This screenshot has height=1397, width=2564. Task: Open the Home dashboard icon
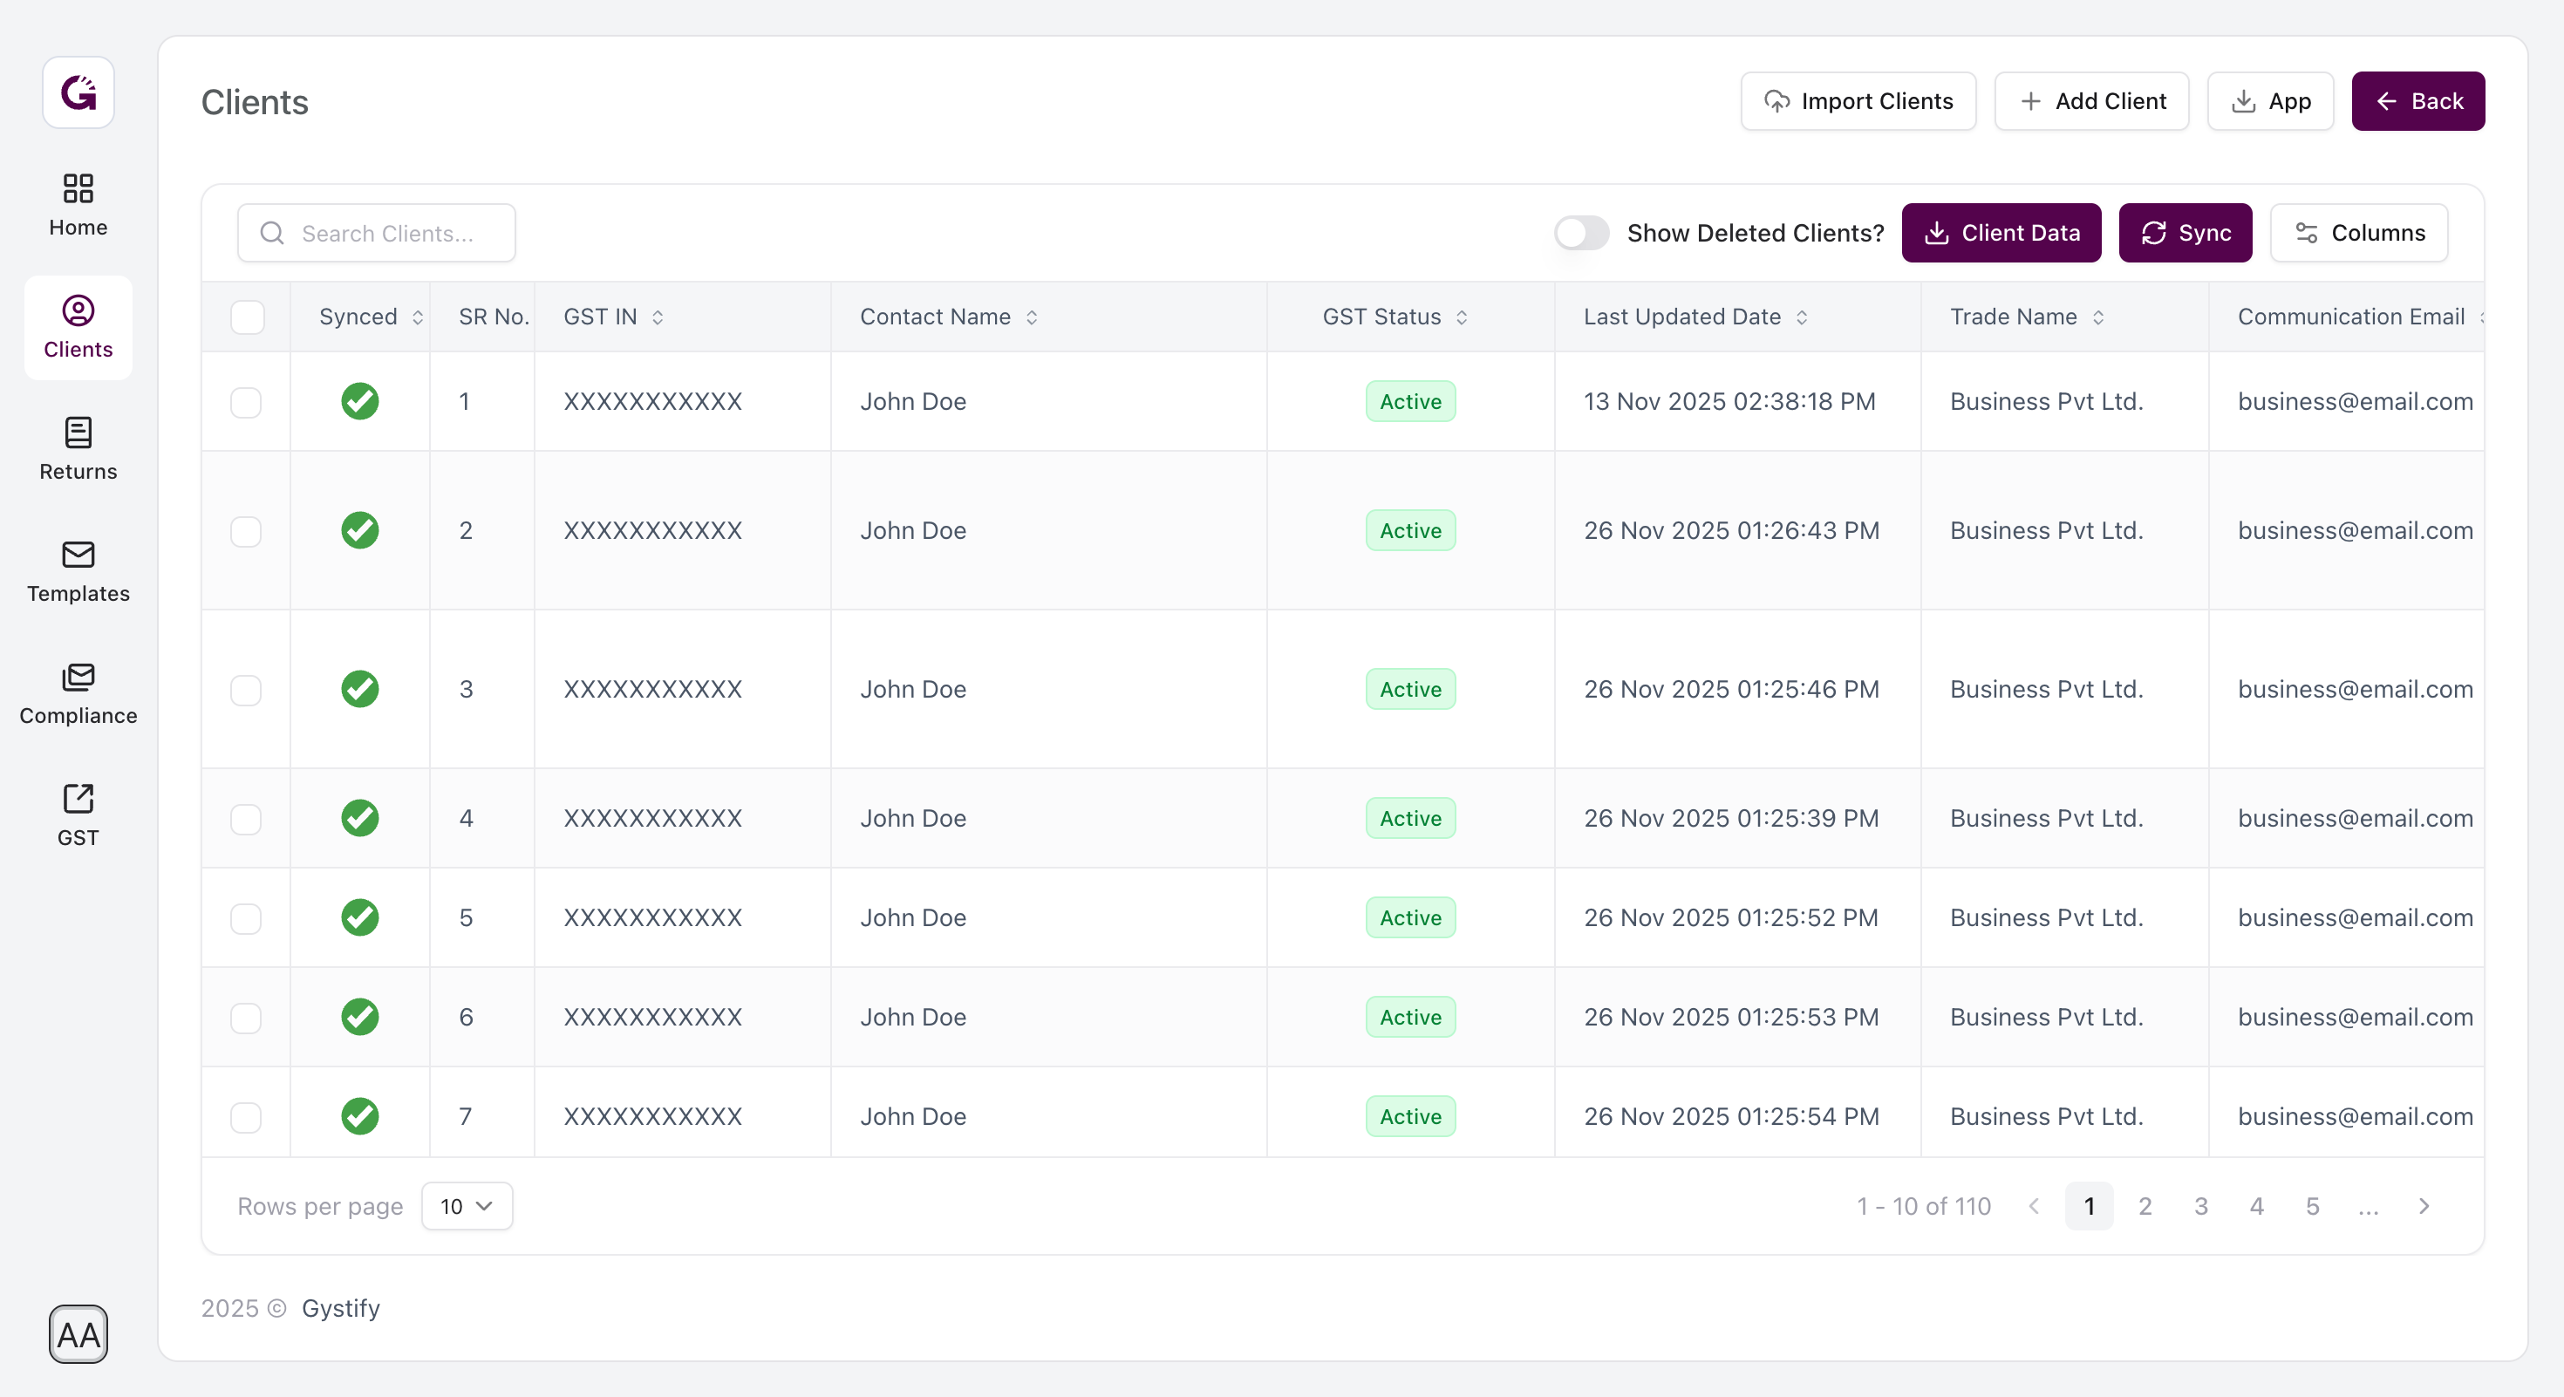coord(78,189)
